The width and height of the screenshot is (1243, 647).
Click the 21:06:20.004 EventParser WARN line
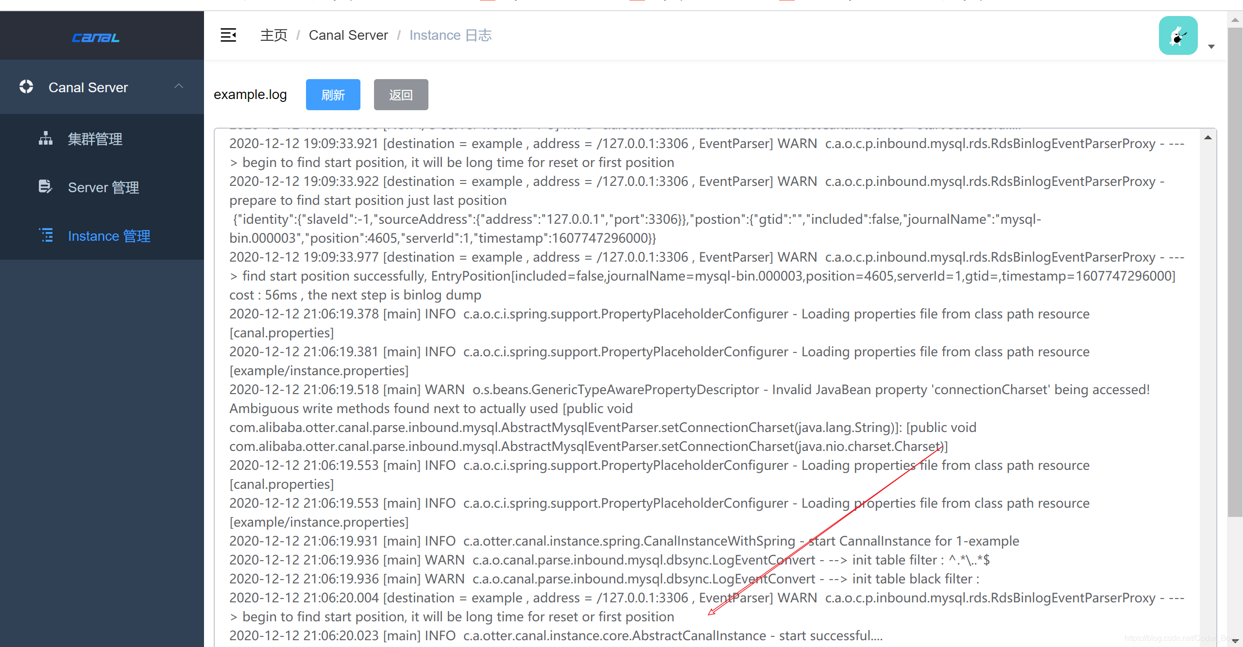[x=707, y=598]
